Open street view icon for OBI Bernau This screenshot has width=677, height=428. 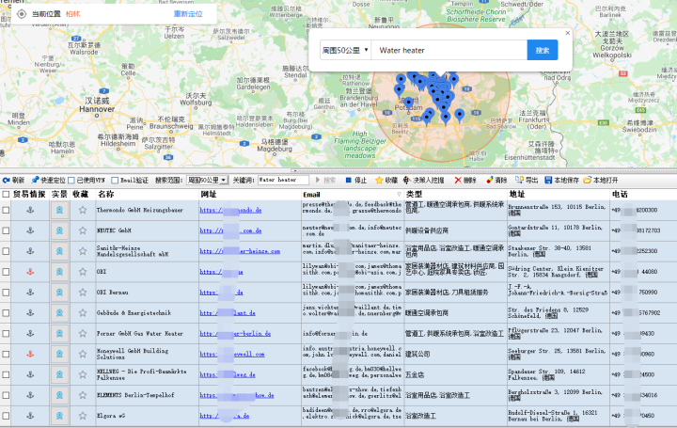coord(59,293)
